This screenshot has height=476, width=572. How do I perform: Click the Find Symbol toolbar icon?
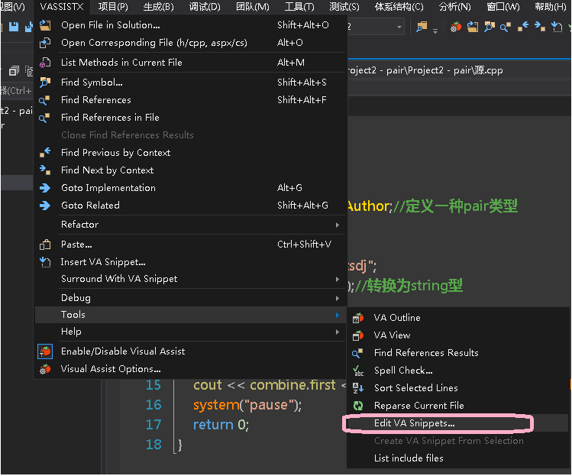[490, 27]
